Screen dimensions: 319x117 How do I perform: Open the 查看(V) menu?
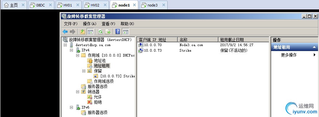click(x=108, y=24)
